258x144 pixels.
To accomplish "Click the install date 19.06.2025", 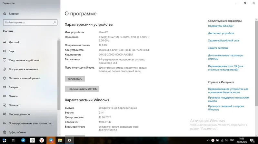I will pyautogui.click(x=105, y=117).
